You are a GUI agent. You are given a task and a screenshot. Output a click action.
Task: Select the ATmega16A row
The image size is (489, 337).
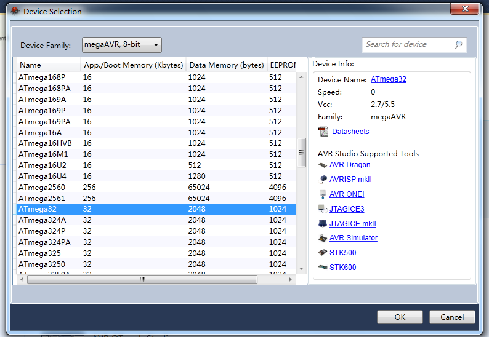(x=156, y=133)
